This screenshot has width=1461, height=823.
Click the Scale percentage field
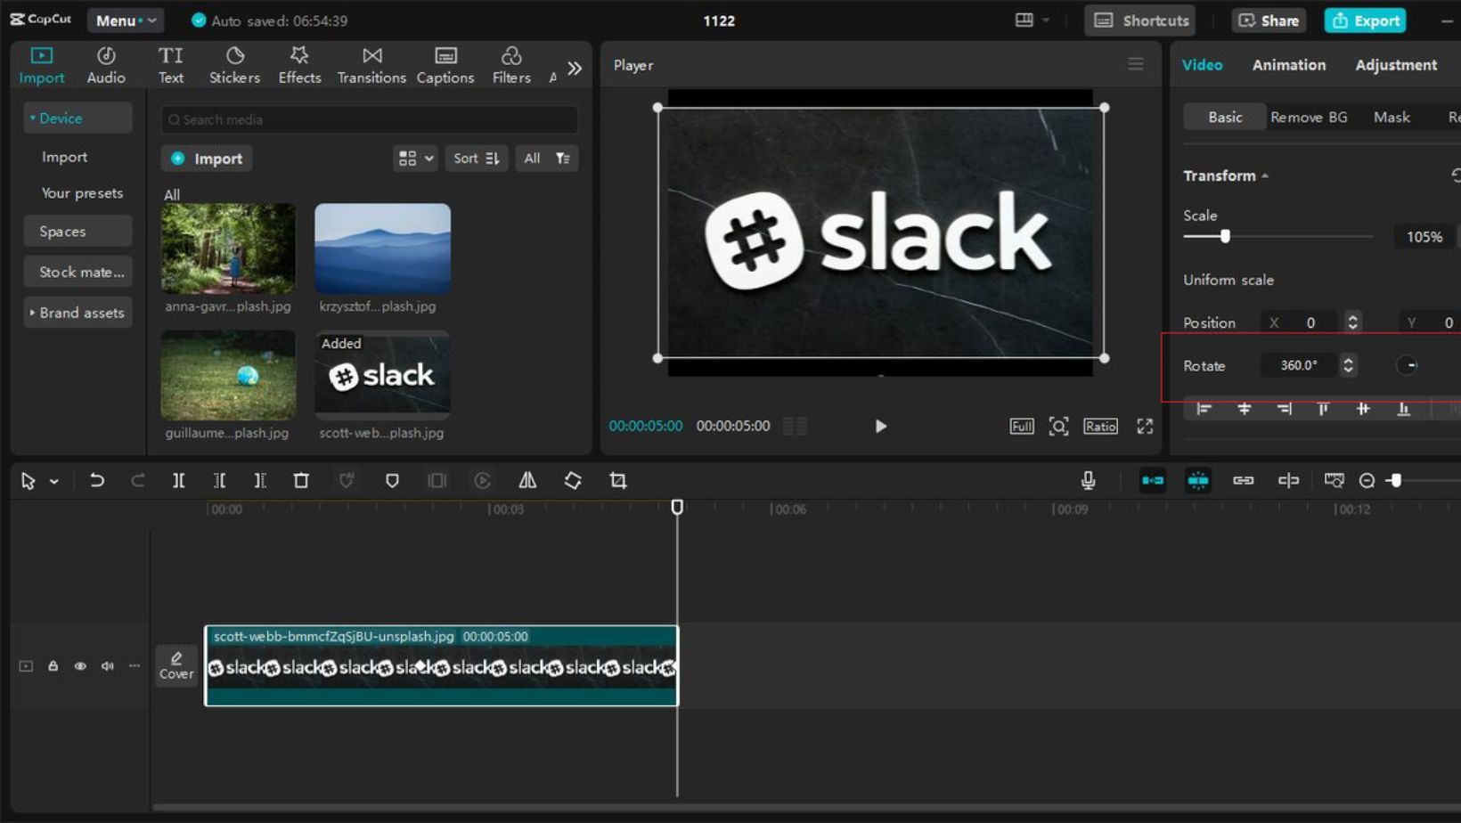tap(1424, 237)
